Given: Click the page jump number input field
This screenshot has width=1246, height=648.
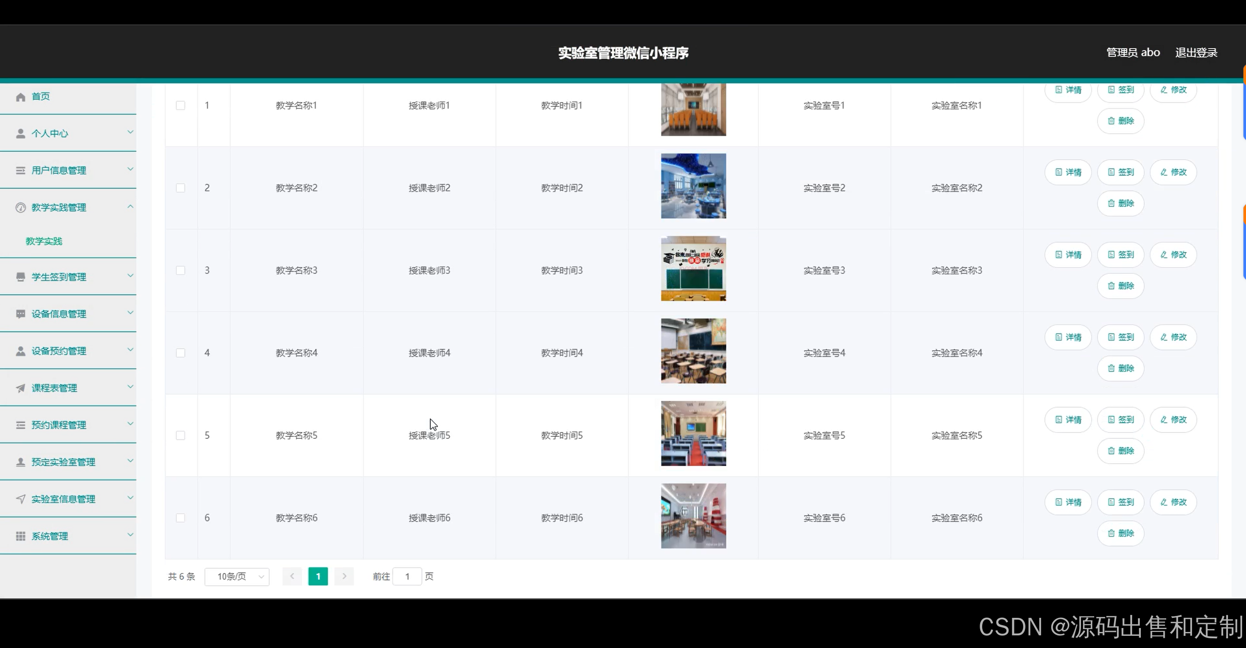Looking at the screenshot, I should tap(407, 576).
